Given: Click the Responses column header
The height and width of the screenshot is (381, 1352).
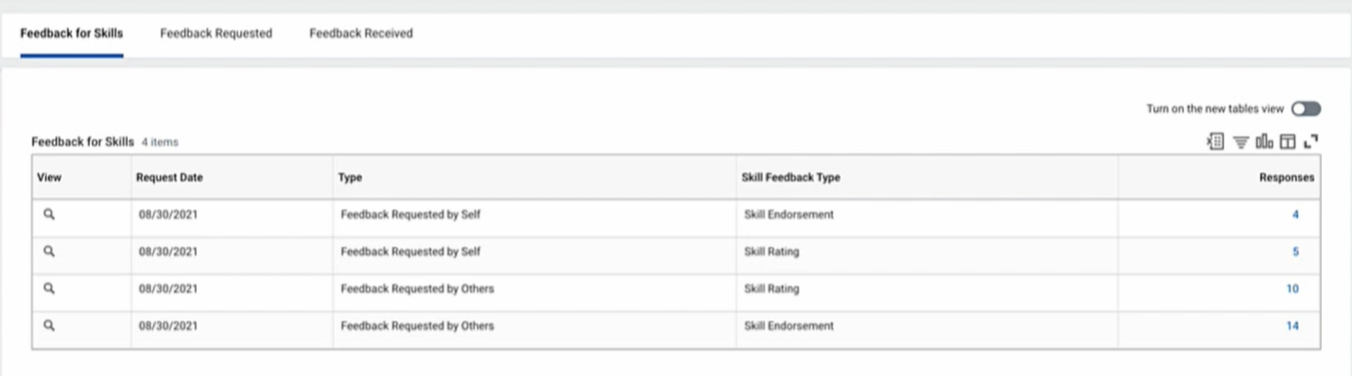Looking at the screenshot, I should pos(1287,177).
